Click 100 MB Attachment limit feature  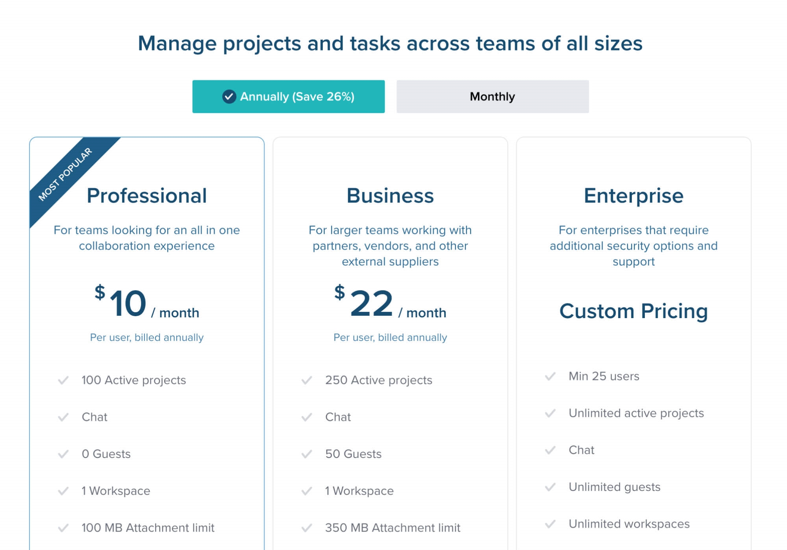point(148,528)
